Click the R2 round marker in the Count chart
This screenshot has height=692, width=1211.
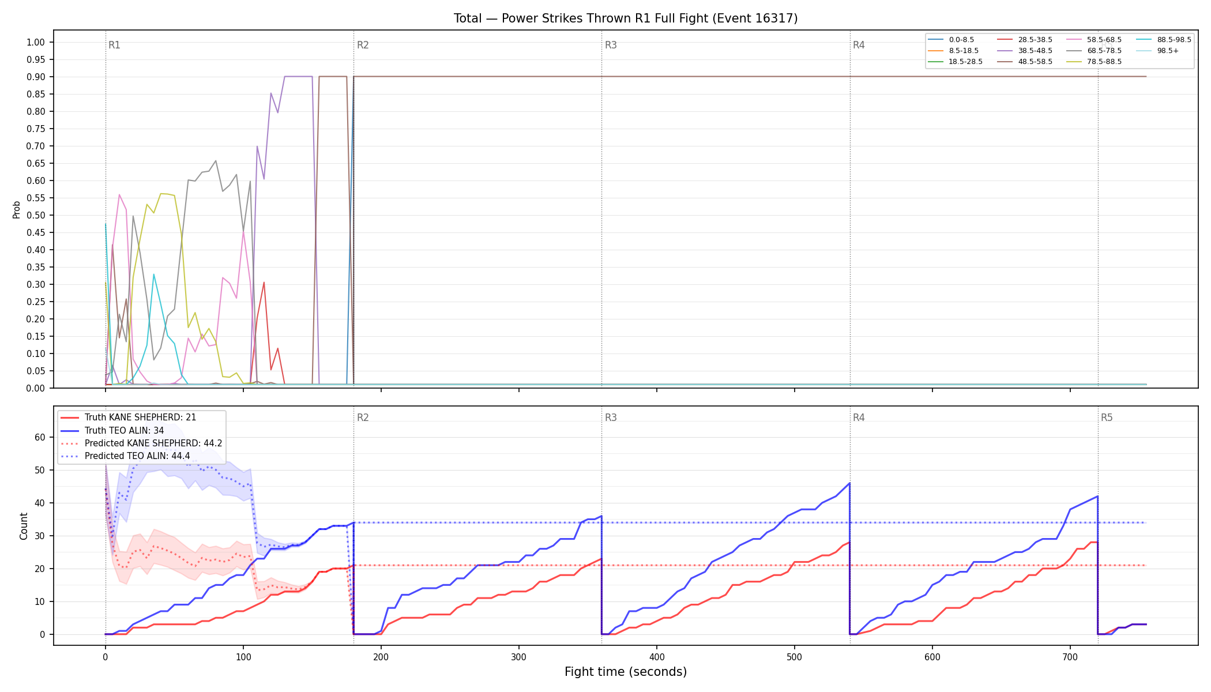[363, 418]
